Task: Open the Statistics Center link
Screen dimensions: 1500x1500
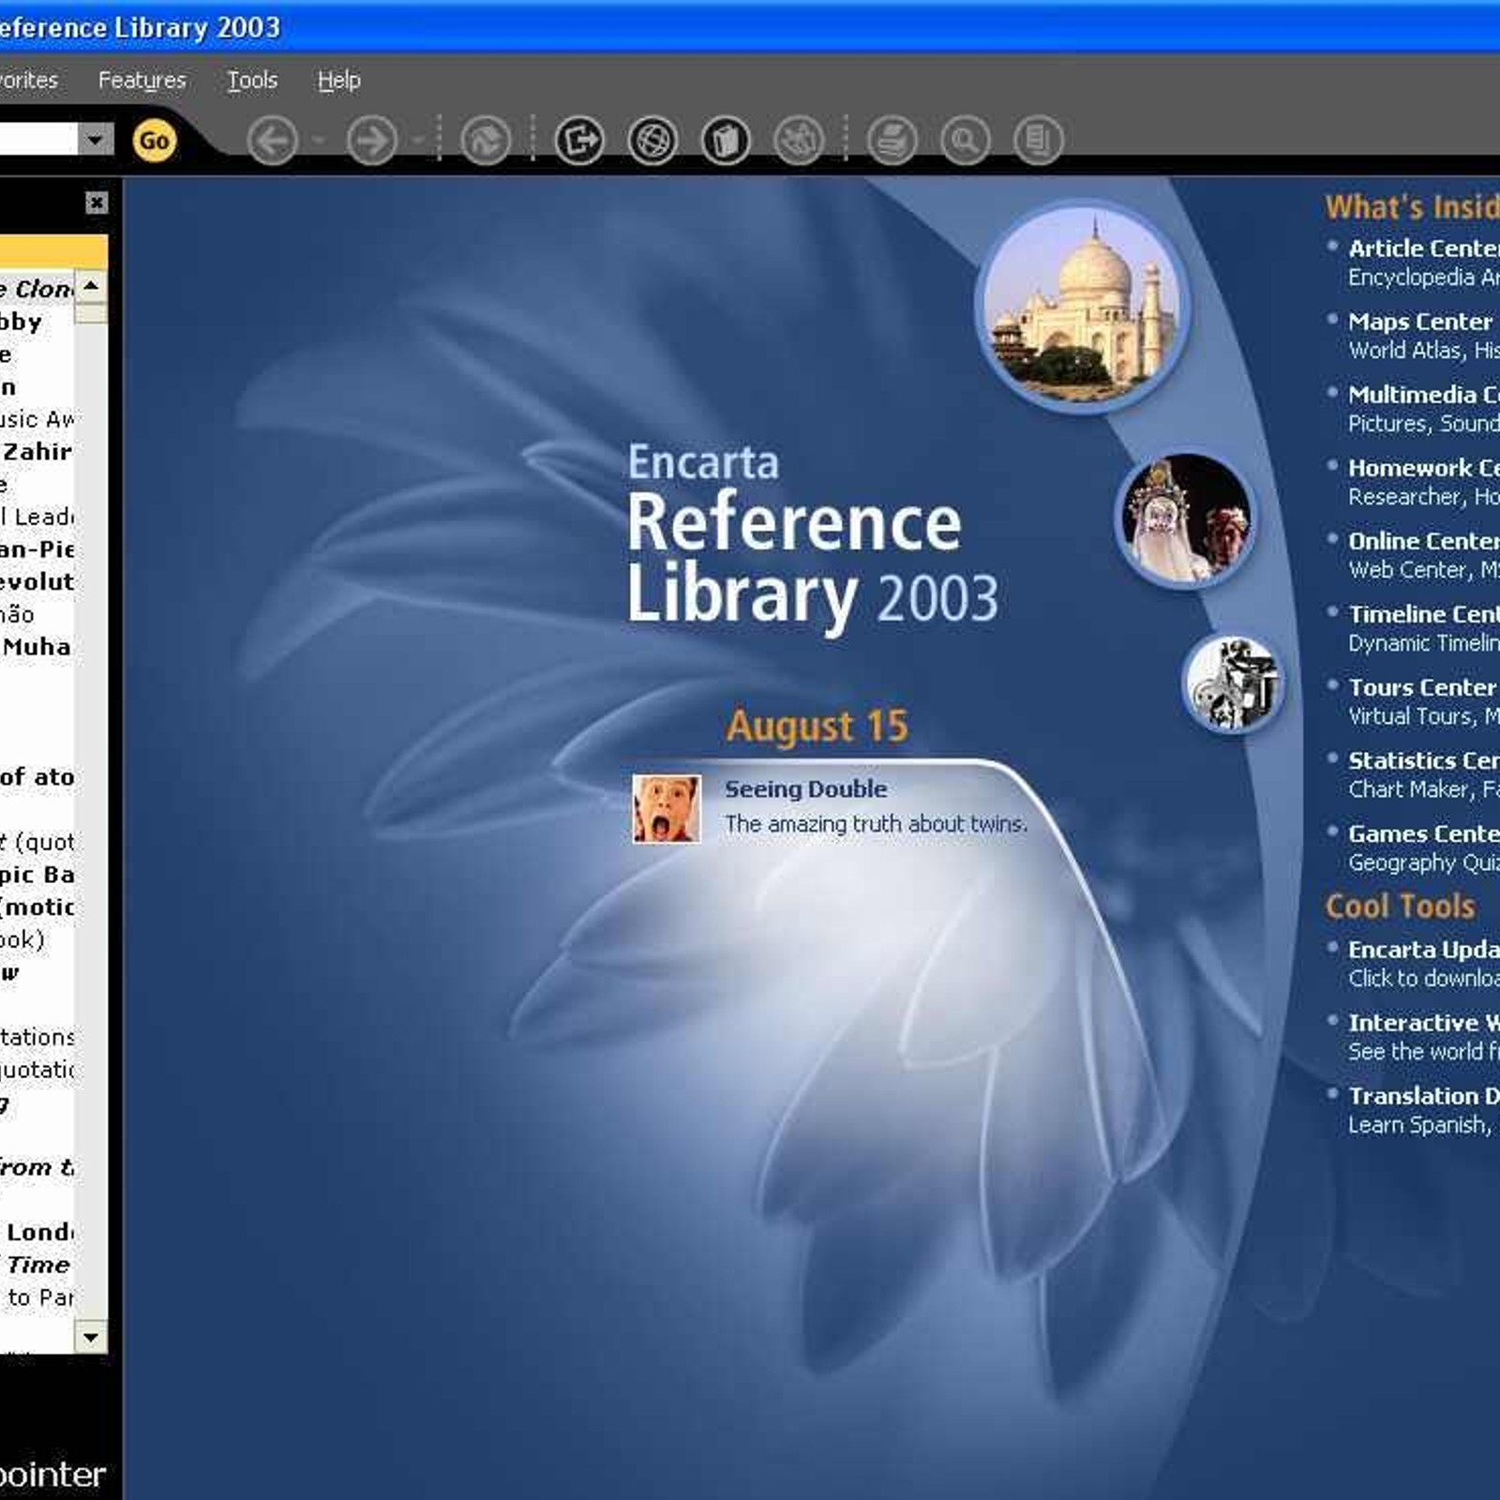Action: [1424, 760]
